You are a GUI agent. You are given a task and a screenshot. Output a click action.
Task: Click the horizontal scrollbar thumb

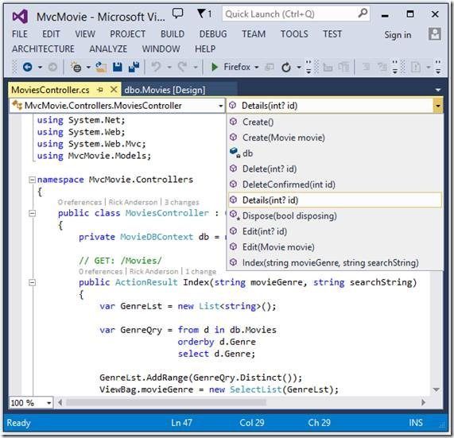coord(166,402)
